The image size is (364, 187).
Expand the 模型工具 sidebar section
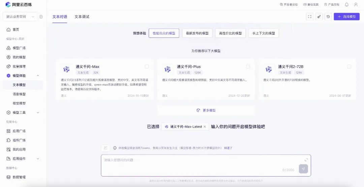coord(38,113)
